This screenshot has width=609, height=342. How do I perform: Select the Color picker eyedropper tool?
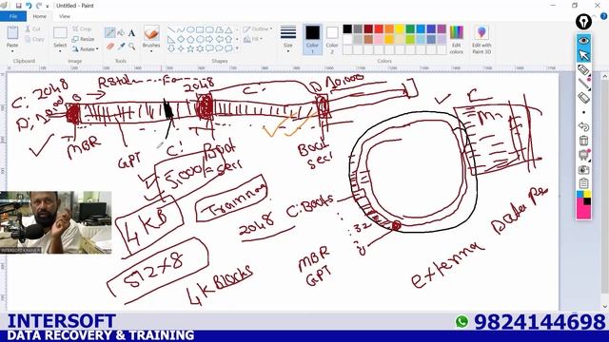121,47
